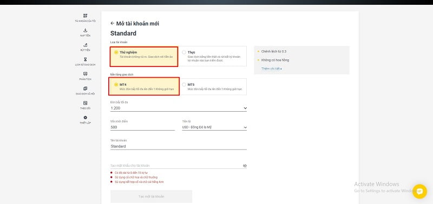Open the Rút tiền withdrawal icon
The height and width of the screenshot is (204, 433).
coord(85,45)
